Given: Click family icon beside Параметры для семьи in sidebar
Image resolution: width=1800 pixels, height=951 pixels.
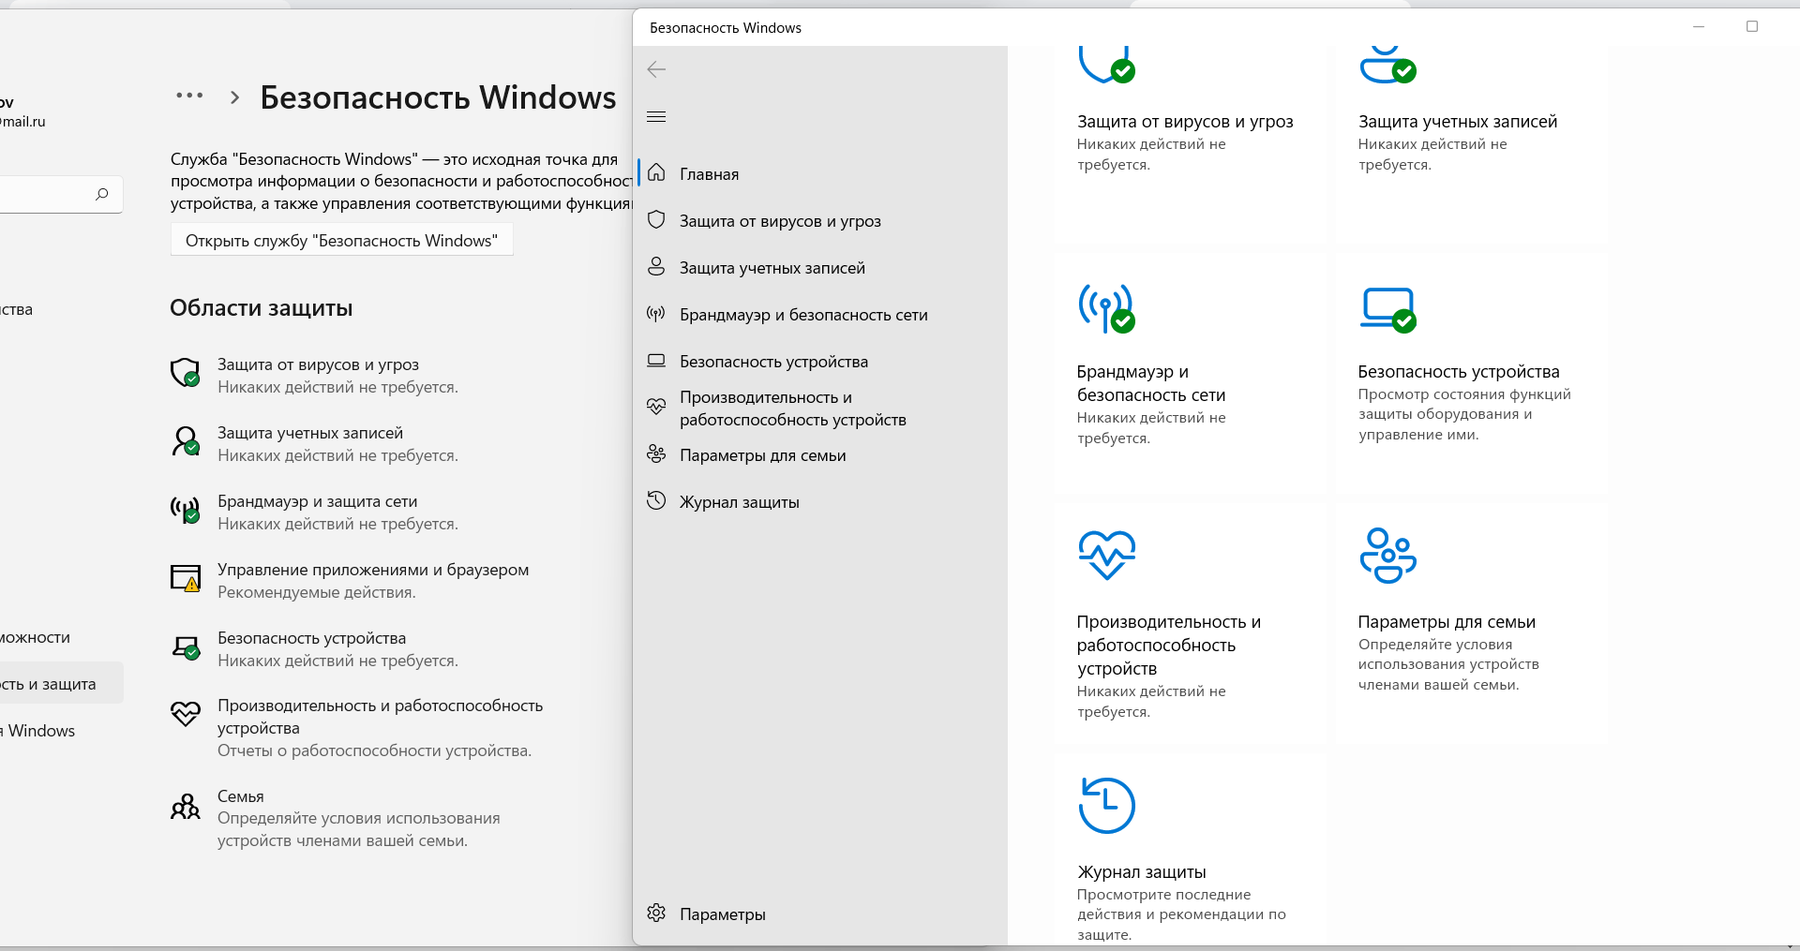Looking at the screenshot, I should 656,454.
